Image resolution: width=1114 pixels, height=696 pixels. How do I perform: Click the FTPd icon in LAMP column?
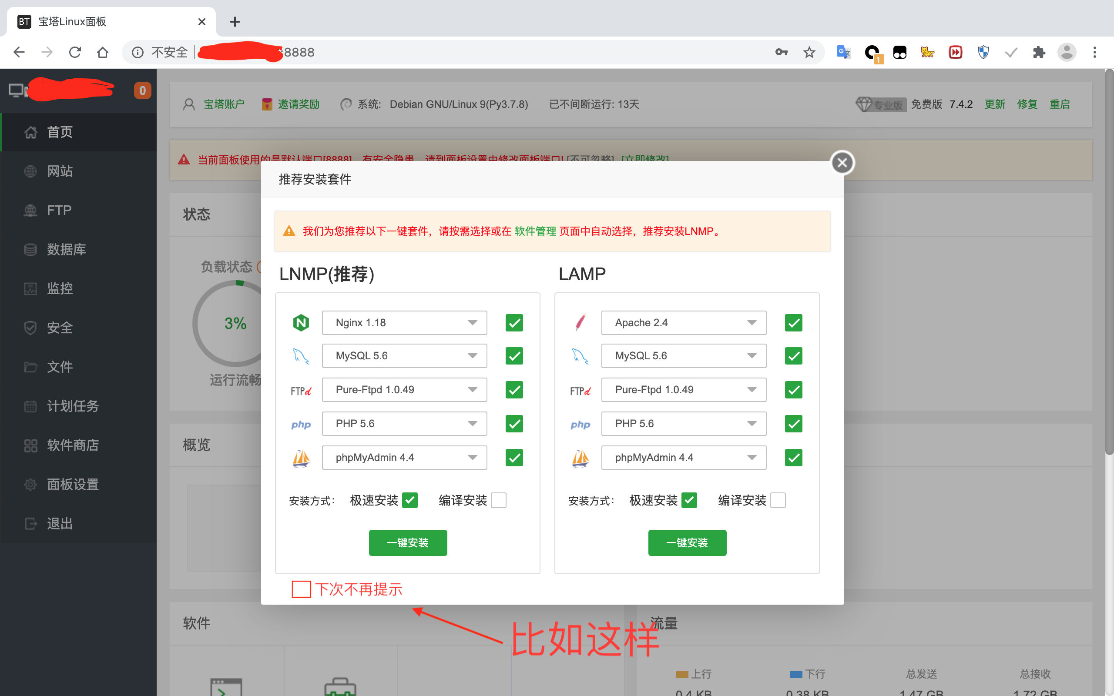tap(580, 391)
